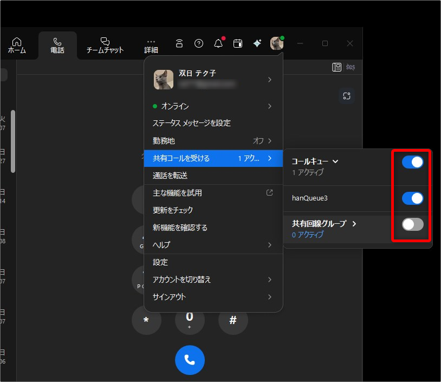Enable the 共有回線グループ toggle

pyautogui.click(x=412, y=224)
